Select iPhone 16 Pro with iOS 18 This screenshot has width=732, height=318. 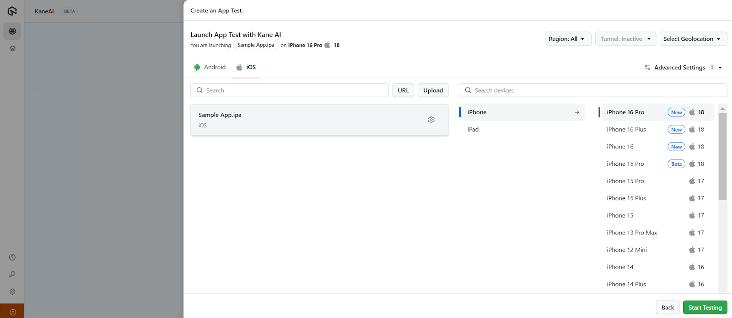point(658,112)
